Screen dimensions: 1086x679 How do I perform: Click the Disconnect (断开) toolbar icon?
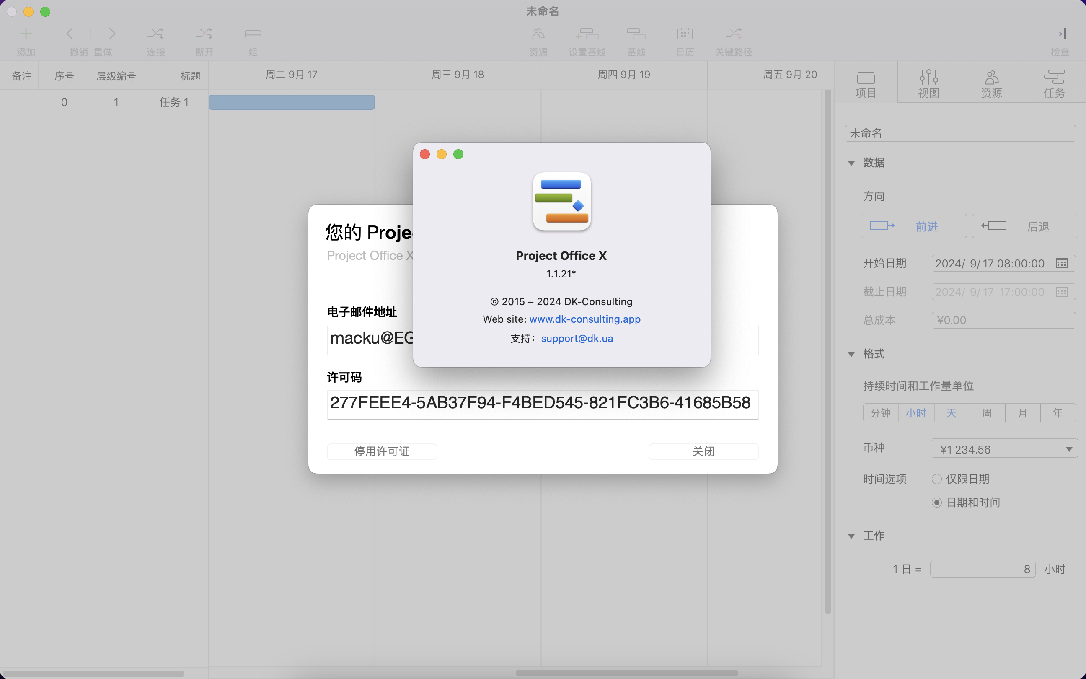pos(204,34)
